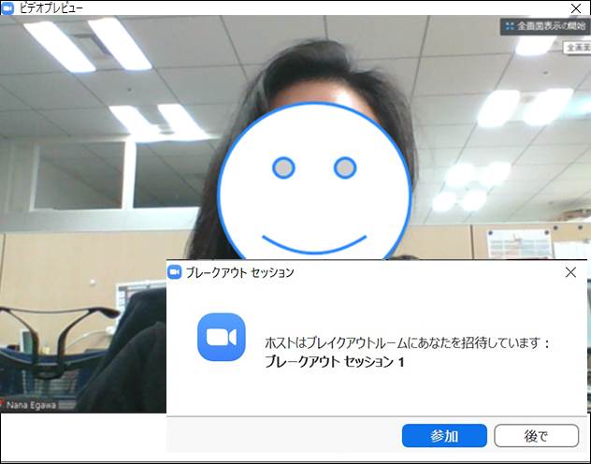Close the ビデオプレビュー window
This screenshot has height=464, width=591.
[576, 7]
